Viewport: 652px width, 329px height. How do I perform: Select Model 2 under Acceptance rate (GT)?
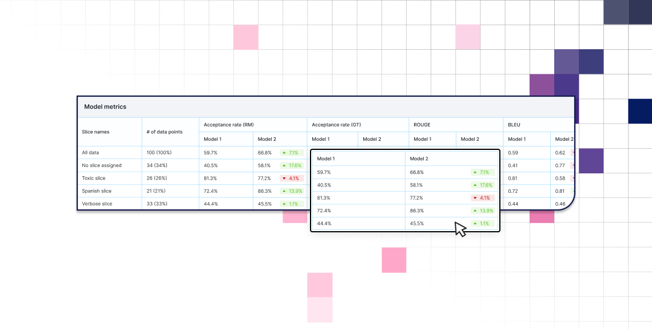tap(372, 140)
